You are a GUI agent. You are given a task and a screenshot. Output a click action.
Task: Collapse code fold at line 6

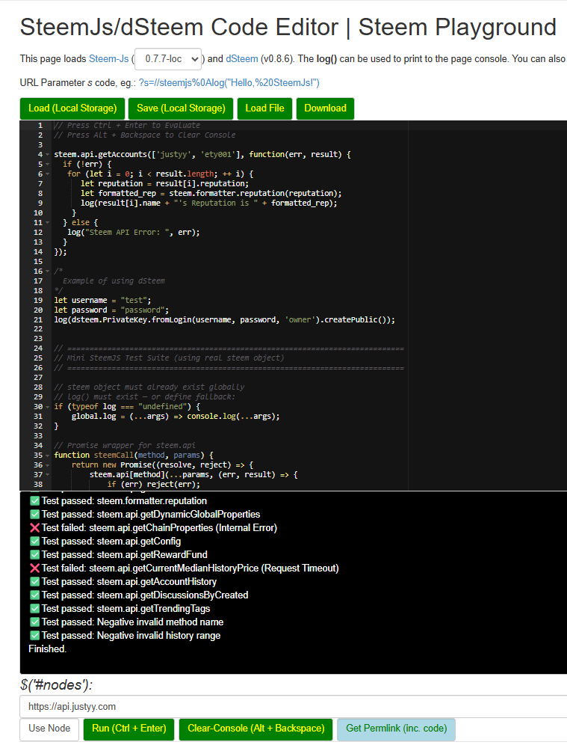click(x=48, y=174)
